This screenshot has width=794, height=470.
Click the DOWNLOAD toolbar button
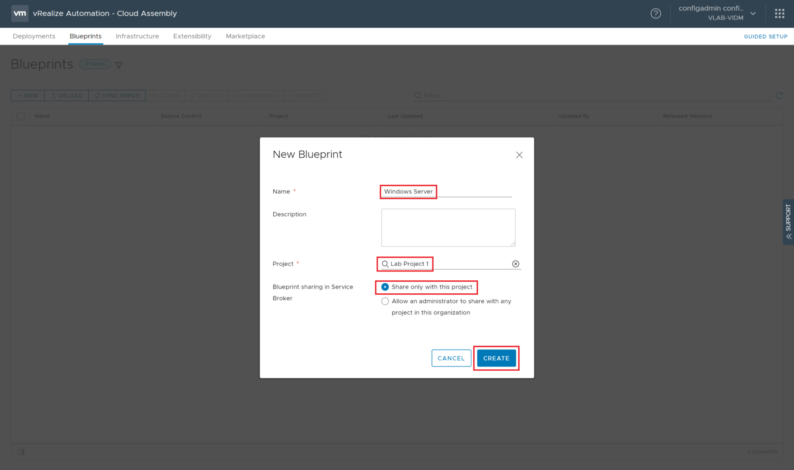click(x=256, y=95)
